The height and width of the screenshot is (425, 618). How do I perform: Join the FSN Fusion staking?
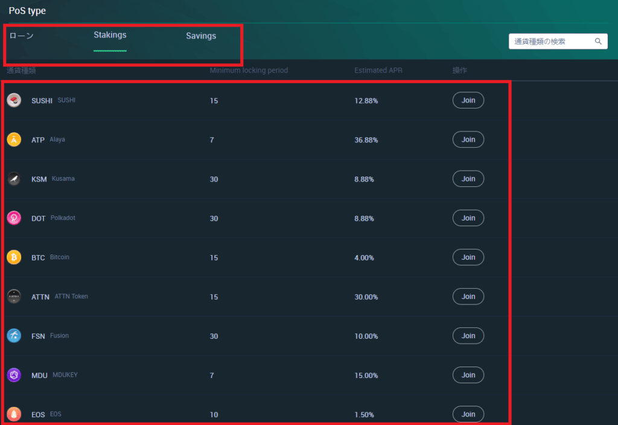(468, 336)
